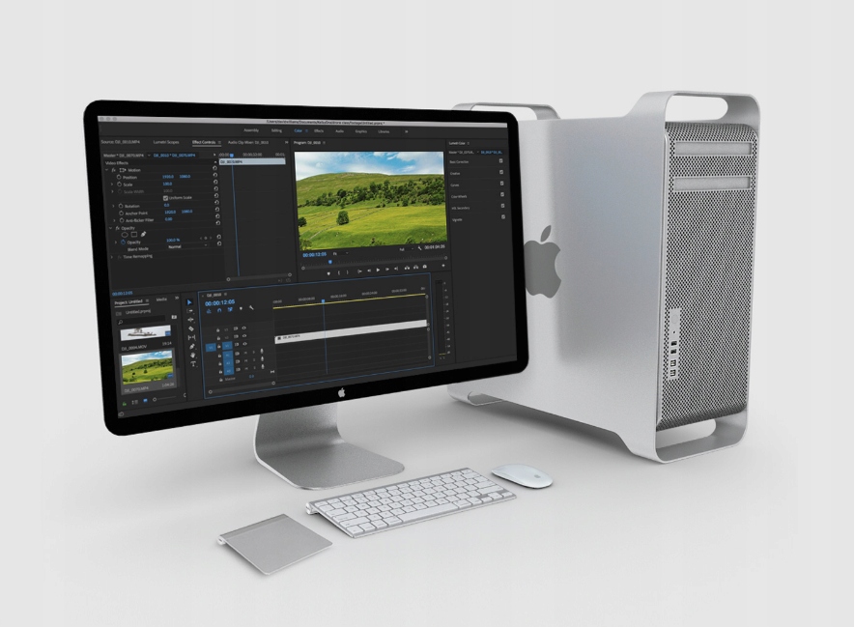Toggle Basic Correction checkbox in Lumetri Color
Viewport: 855px width, 627px height.
pos(501,160)
